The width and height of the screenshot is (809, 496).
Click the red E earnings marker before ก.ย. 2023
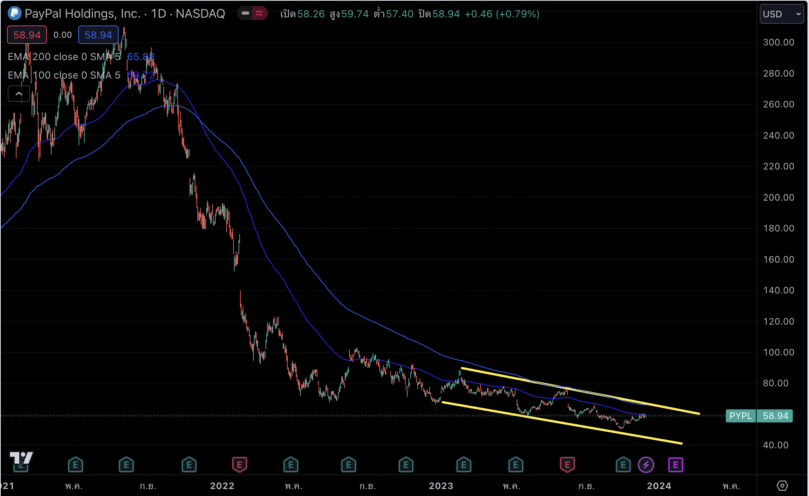567,465
